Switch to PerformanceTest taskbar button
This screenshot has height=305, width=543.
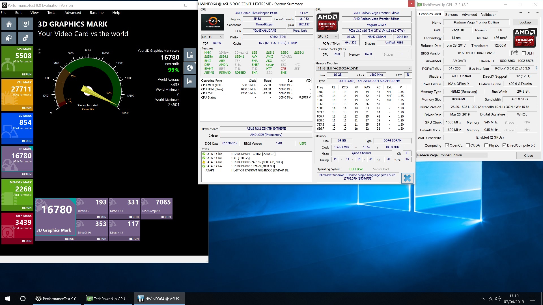click(x=57, y=299)
